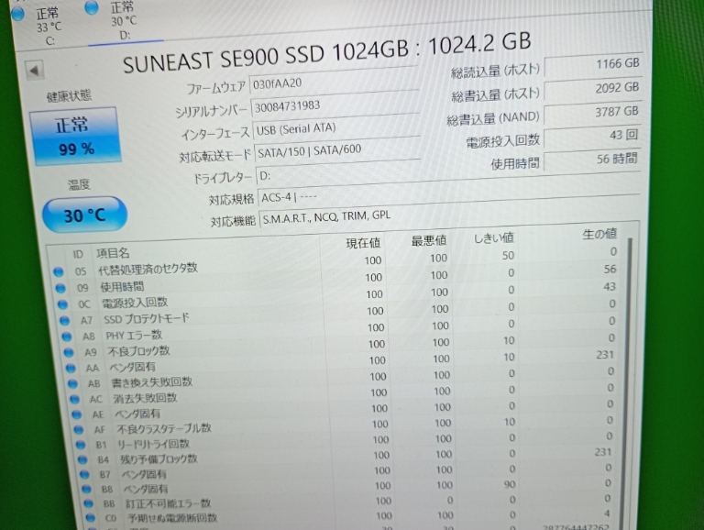Viewport: 704px width, 530px height.
Task: Click the 30 °C temperature button
Action: (84, 215)
